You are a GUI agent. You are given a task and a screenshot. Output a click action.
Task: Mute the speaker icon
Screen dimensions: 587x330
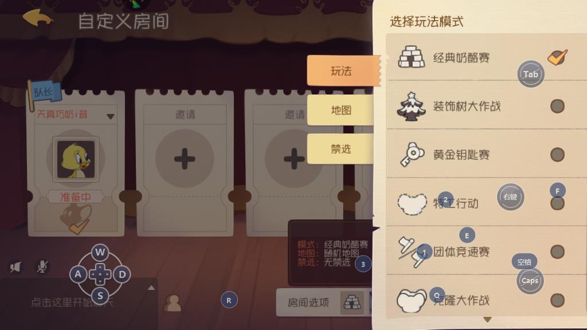15,267
